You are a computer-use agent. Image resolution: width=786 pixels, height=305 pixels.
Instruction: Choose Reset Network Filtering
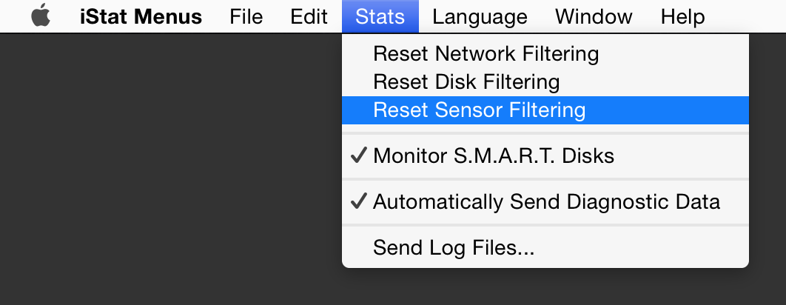(486, 53)
